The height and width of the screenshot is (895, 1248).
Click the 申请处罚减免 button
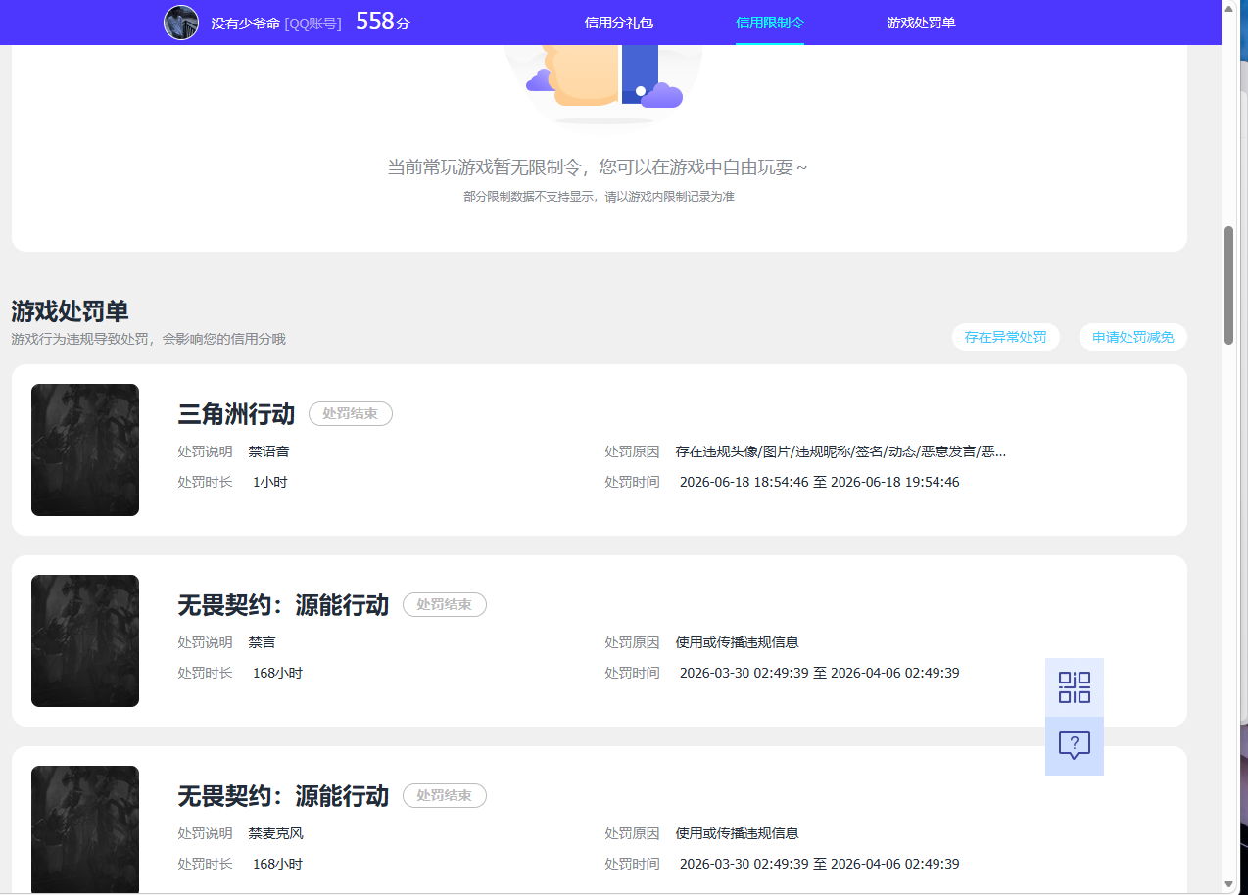pos(1133,337)
